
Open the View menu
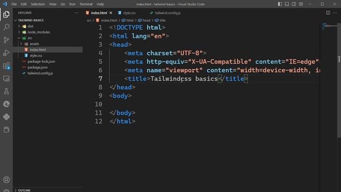(x=53, y=4)
